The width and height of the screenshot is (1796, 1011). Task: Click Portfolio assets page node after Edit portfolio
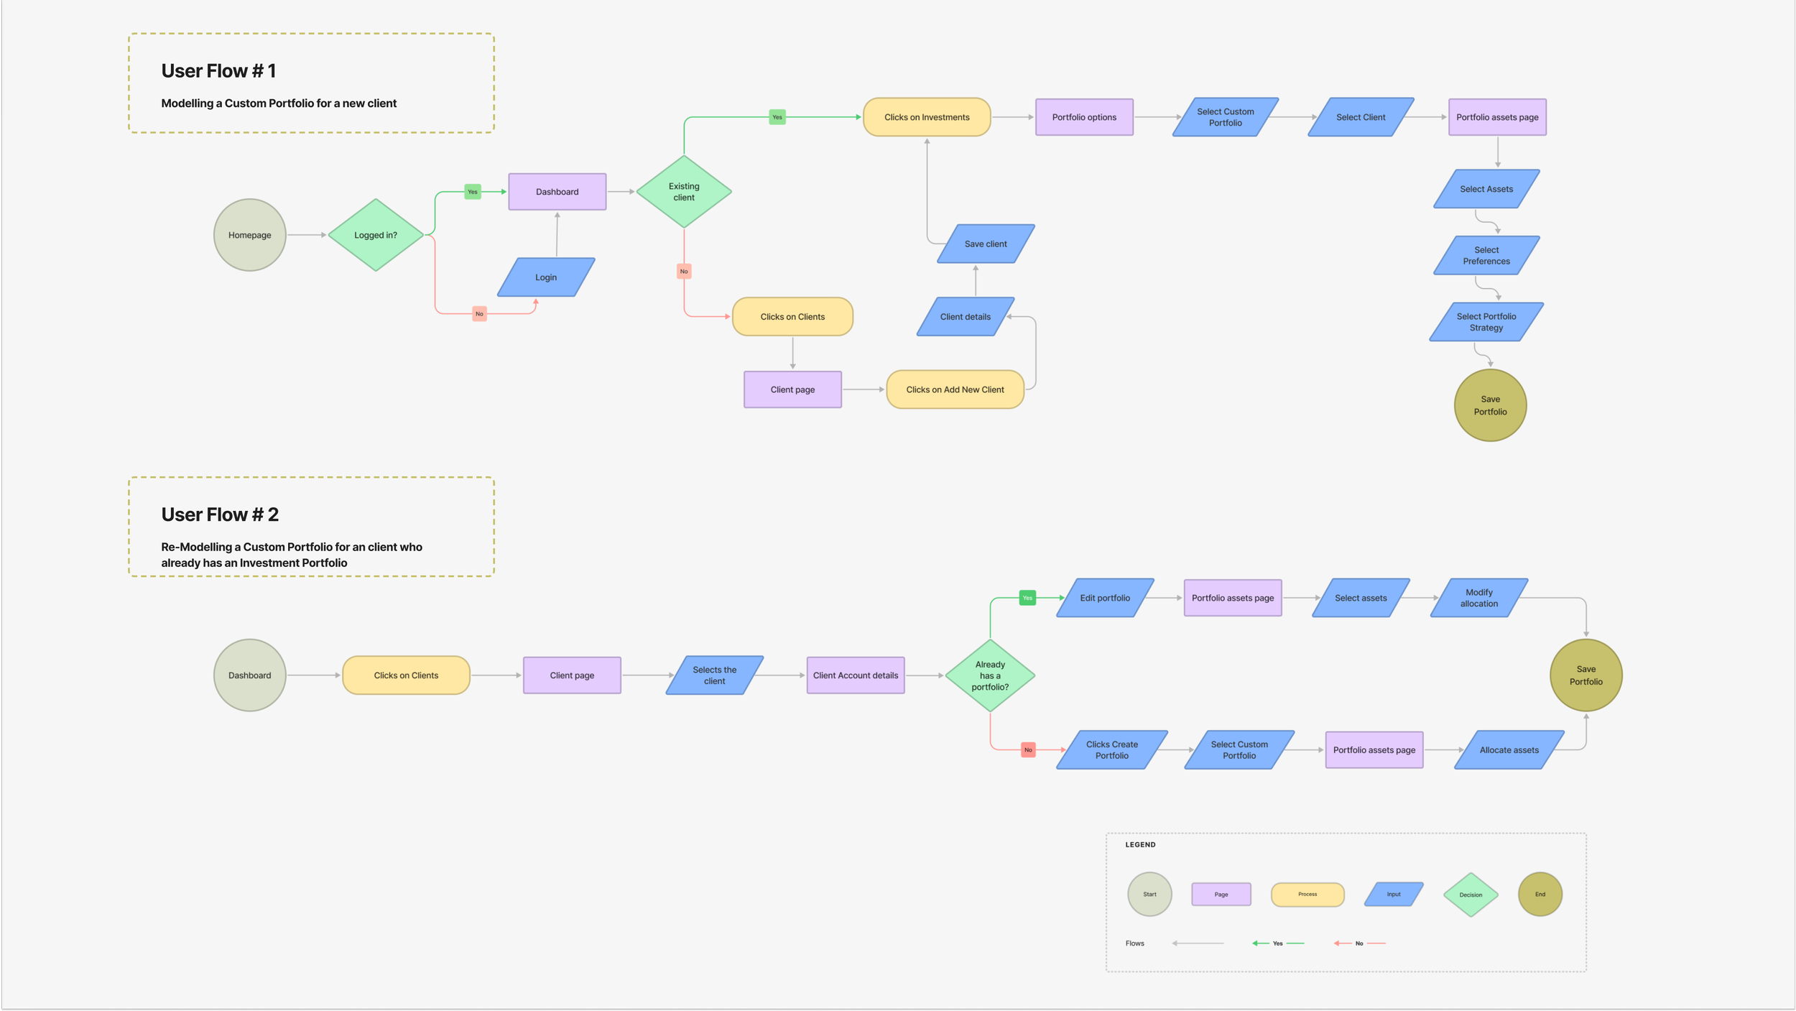click(x=1232, y=598)
